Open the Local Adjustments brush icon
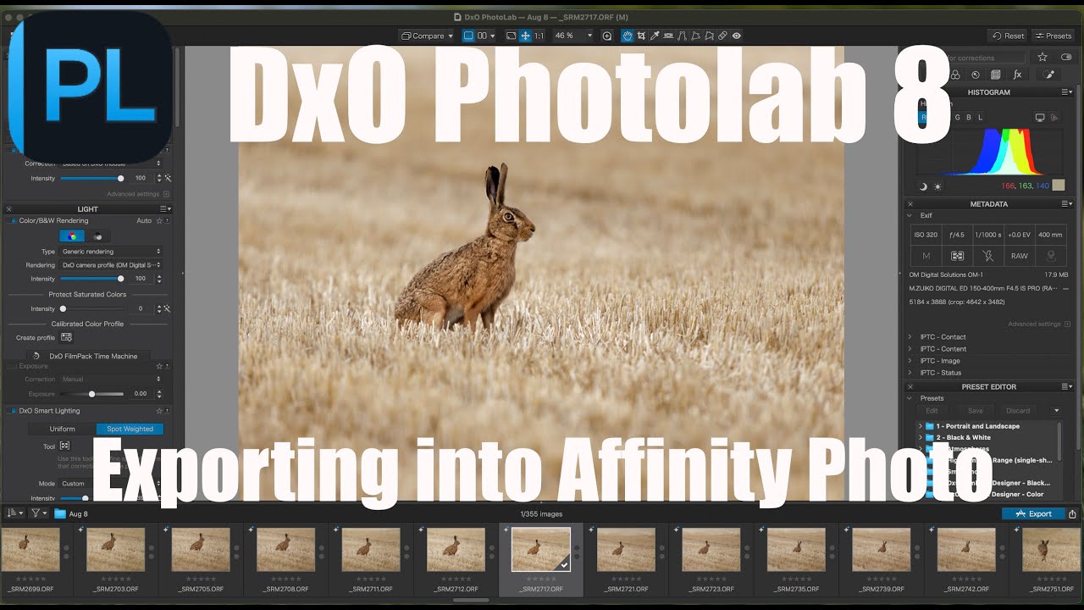 click(1048, 75)
